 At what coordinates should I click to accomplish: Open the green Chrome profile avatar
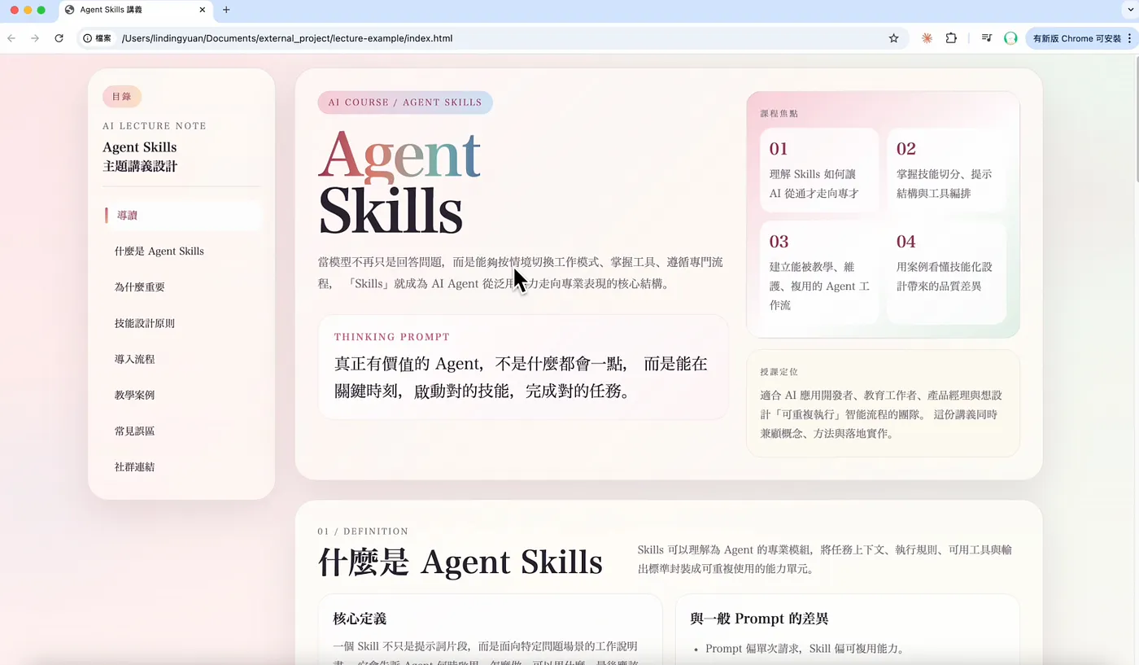coord(1010,38)
